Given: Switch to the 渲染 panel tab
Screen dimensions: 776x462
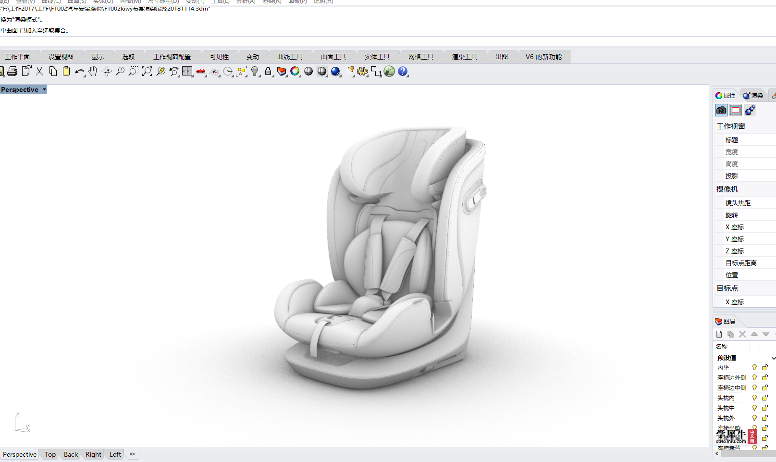Looking at the screenshot, I should click(753, 96).
